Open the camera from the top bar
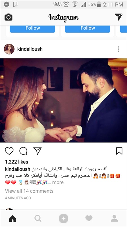Viewport: 127px width, 227px height. click(8, 17)
